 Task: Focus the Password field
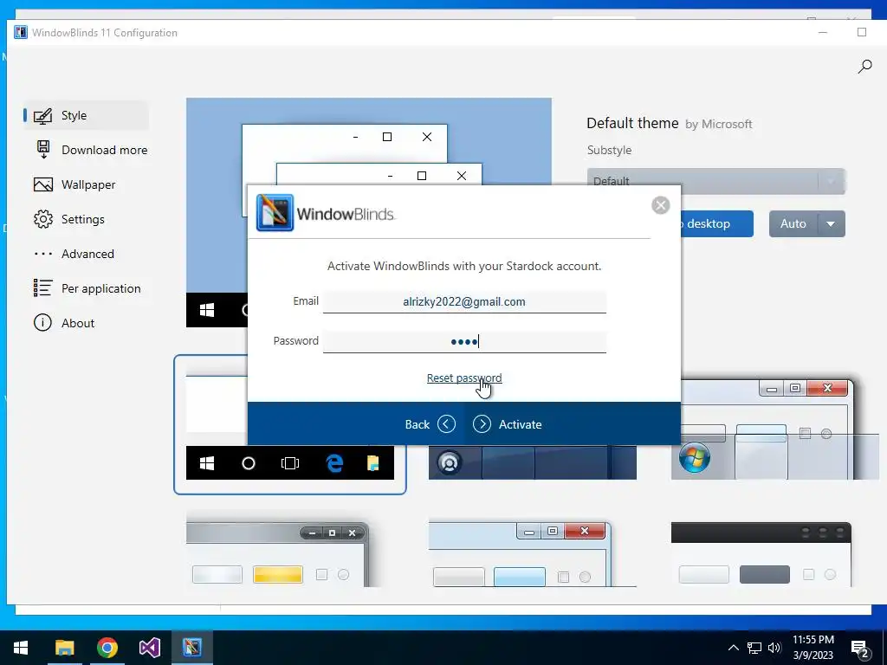[464, 341]
